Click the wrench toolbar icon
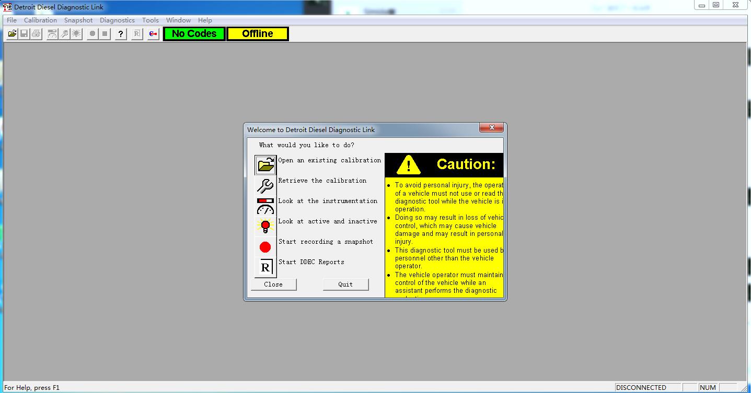The image size is (751, 393). pyautogui.click(x=64, y=34)
